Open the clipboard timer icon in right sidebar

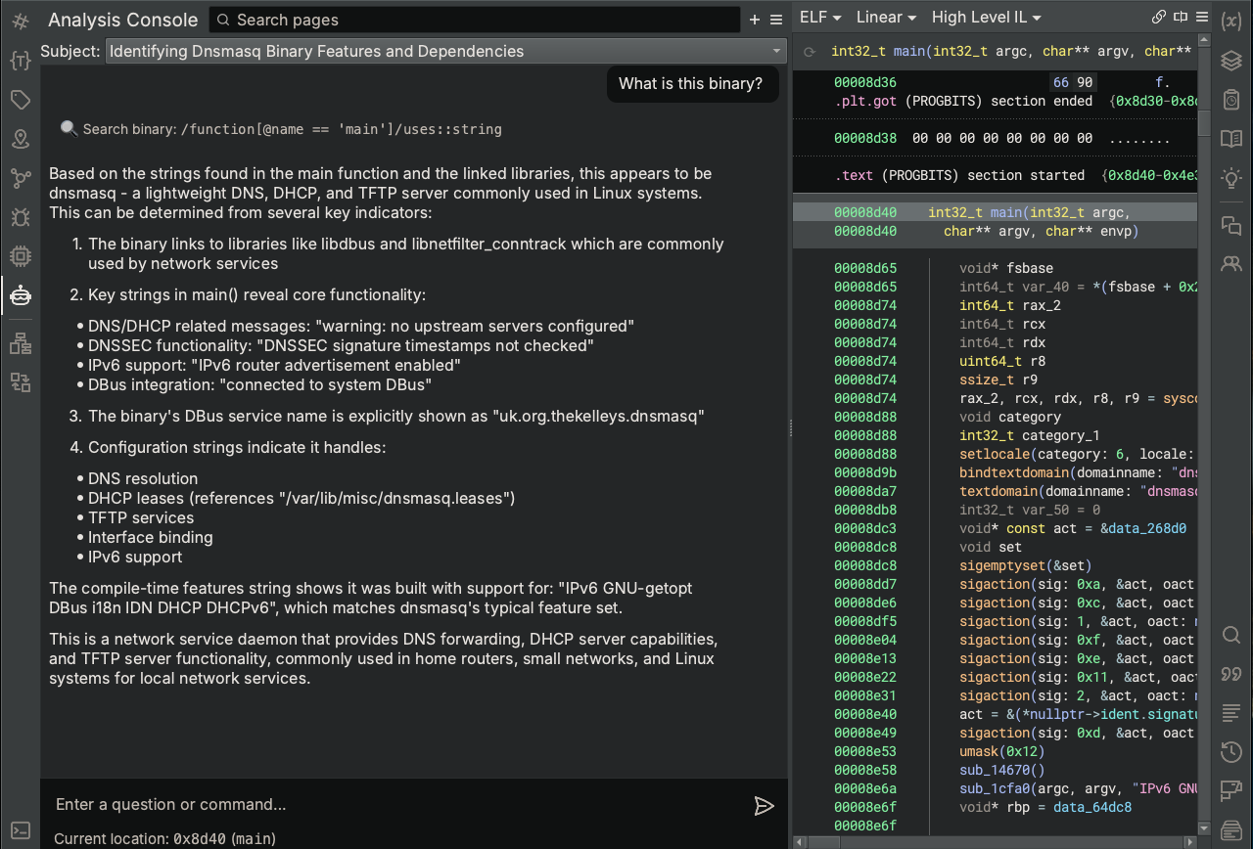pos(1231,100)
